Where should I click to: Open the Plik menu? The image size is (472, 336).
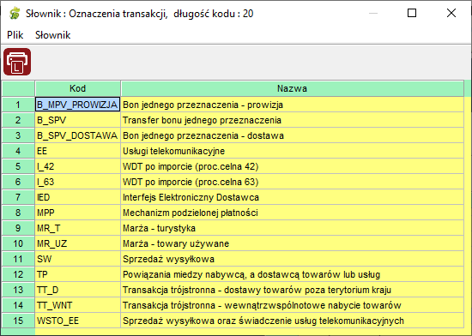(15, 35)
